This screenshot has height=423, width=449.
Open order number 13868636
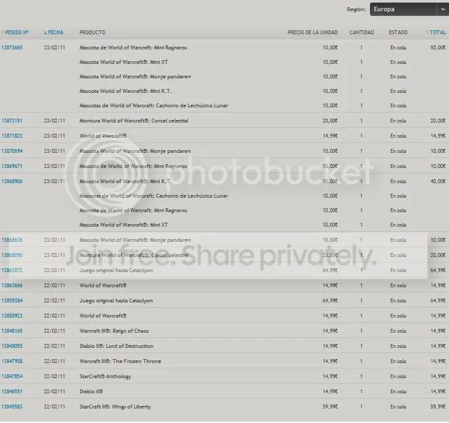coord(12,240)
